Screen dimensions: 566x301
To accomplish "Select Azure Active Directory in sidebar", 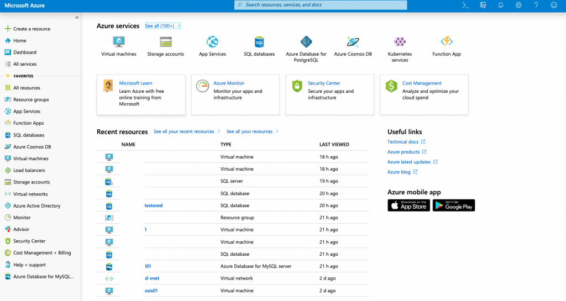I will pyautogui.click(x=36, y=206).
